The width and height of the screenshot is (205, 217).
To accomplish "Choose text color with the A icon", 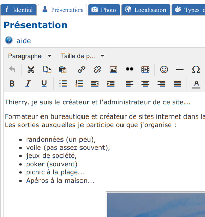I will point(196,84).
